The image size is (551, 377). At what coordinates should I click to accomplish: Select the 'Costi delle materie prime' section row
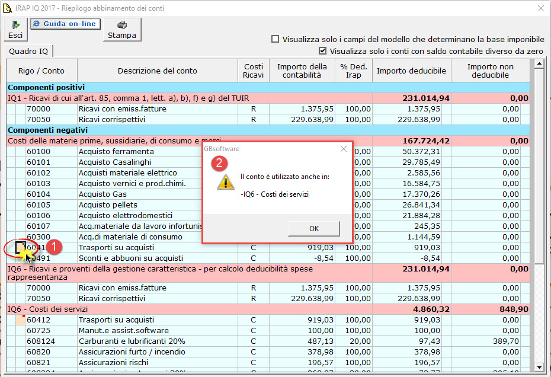pyautogui.click(x=268, y=140)
